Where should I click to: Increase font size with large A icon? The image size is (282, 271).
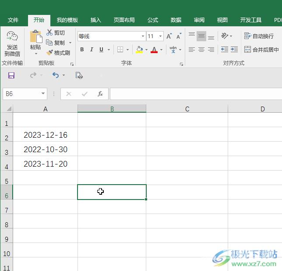point(169,36)
